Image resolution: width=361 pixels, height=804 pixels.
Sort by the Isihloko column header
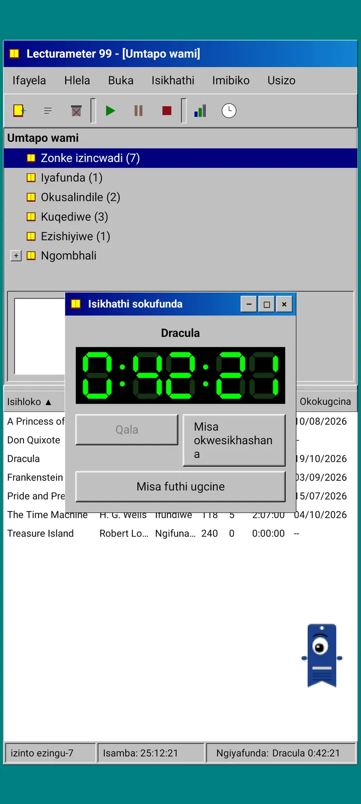coord(34,401)
